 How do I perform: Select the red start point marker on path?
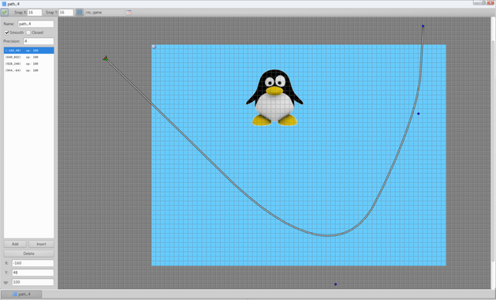(106, 58)
